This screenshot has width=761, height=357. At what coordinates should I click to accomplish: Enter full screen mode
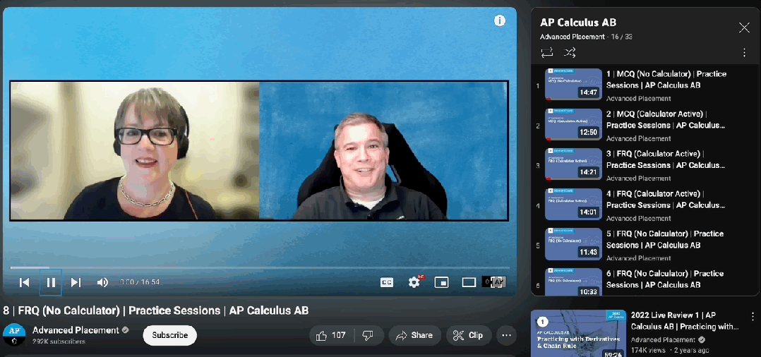tap(497, 282)
